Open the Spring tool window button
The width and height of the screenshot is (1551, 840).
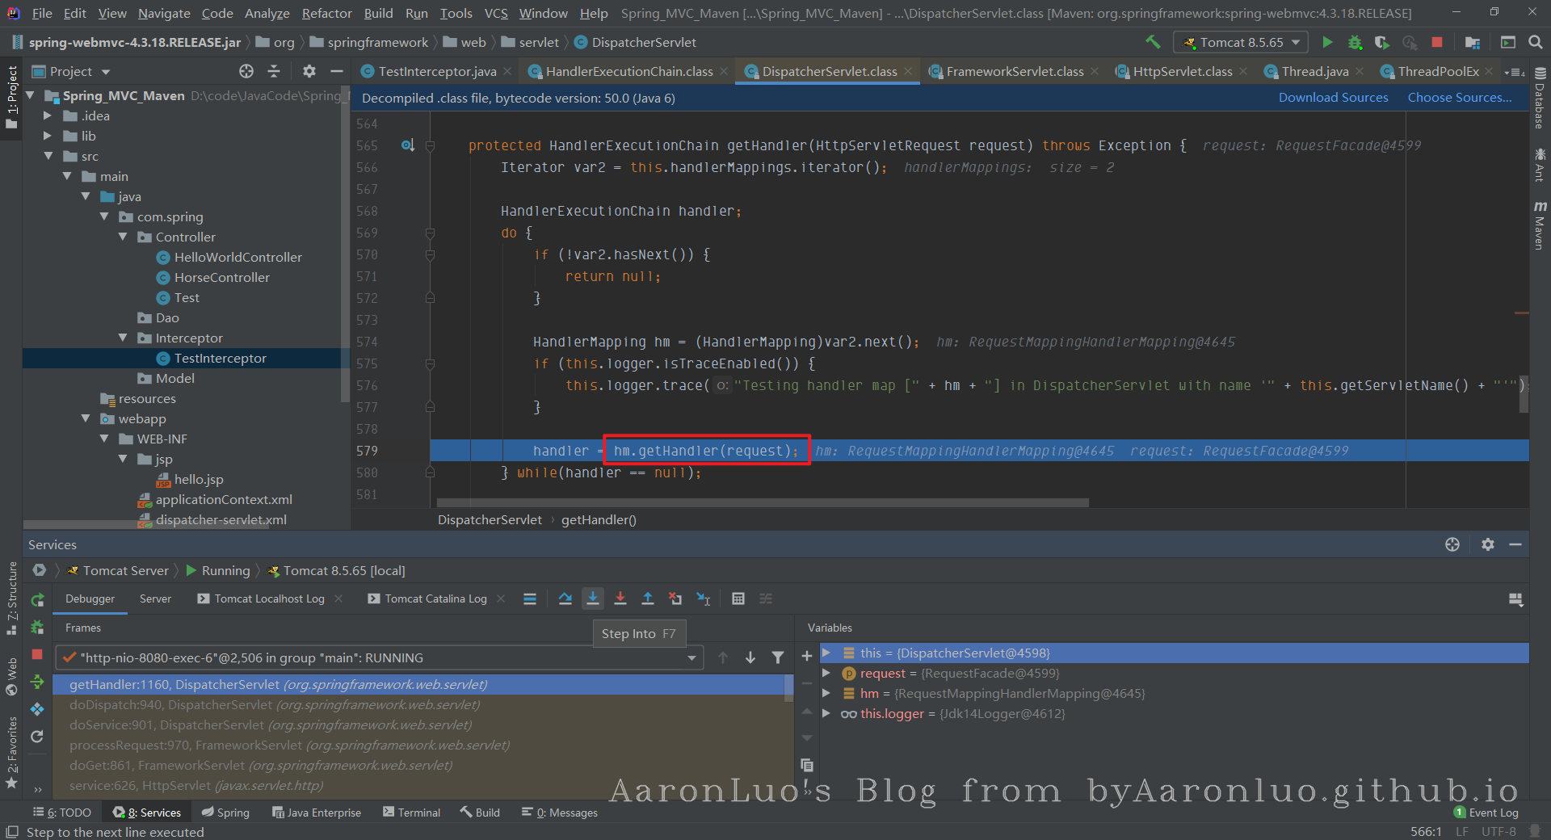tap(225, 813)
